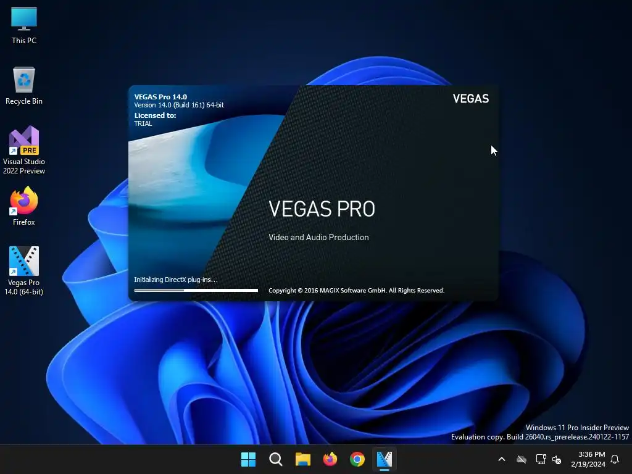Screen dimensions: 632x474
Task: Click the VEGAS logo on splash screen
Action: pyautogui.click(x=471, y=99)
